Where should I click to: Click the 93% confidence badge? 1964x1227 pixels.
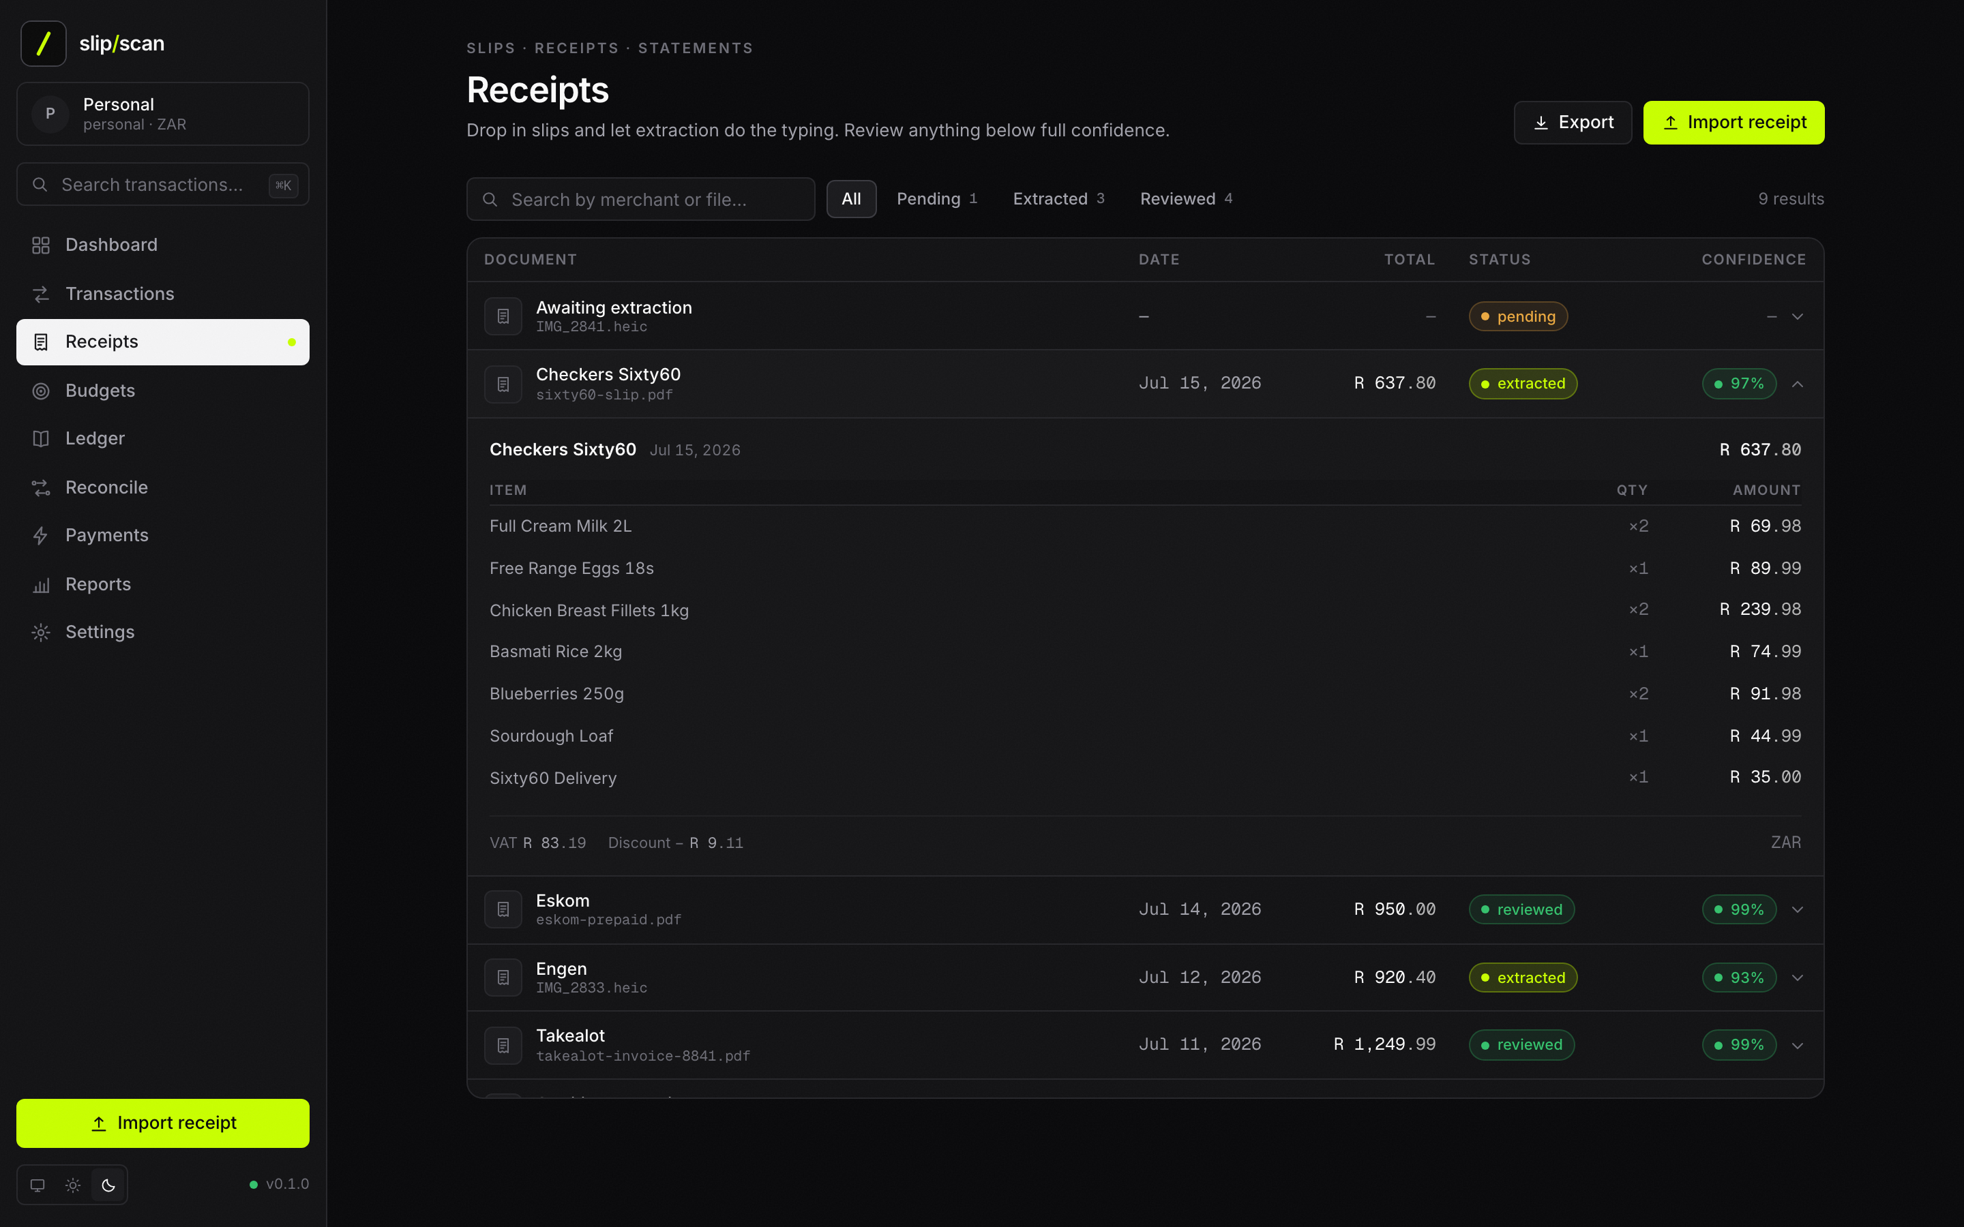click(1739, 978)
